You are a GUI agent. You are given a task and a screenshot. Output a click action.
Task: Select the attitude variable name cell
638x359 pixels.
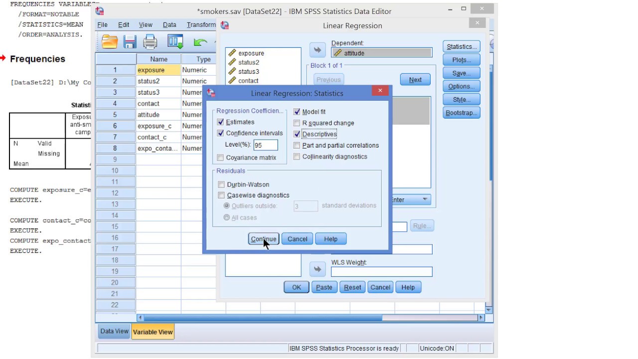[x=159, y=115]
